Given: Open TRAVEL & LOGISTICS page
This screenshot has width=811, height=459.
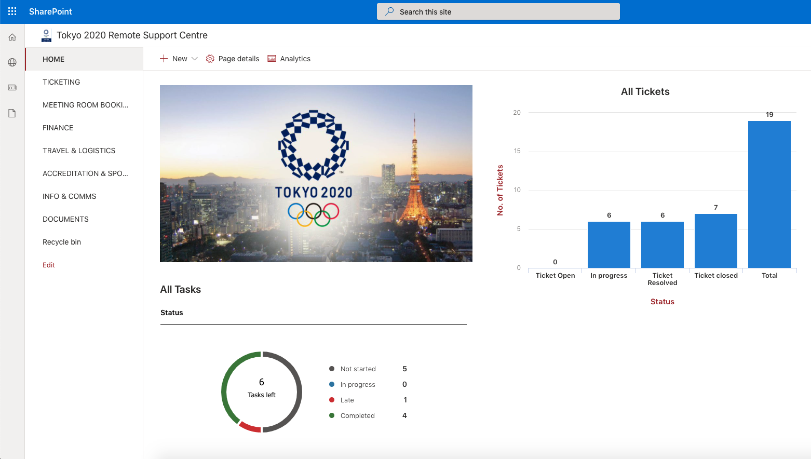Looking at the screenshot, I should pyautogui.click(x=79, y=151).
